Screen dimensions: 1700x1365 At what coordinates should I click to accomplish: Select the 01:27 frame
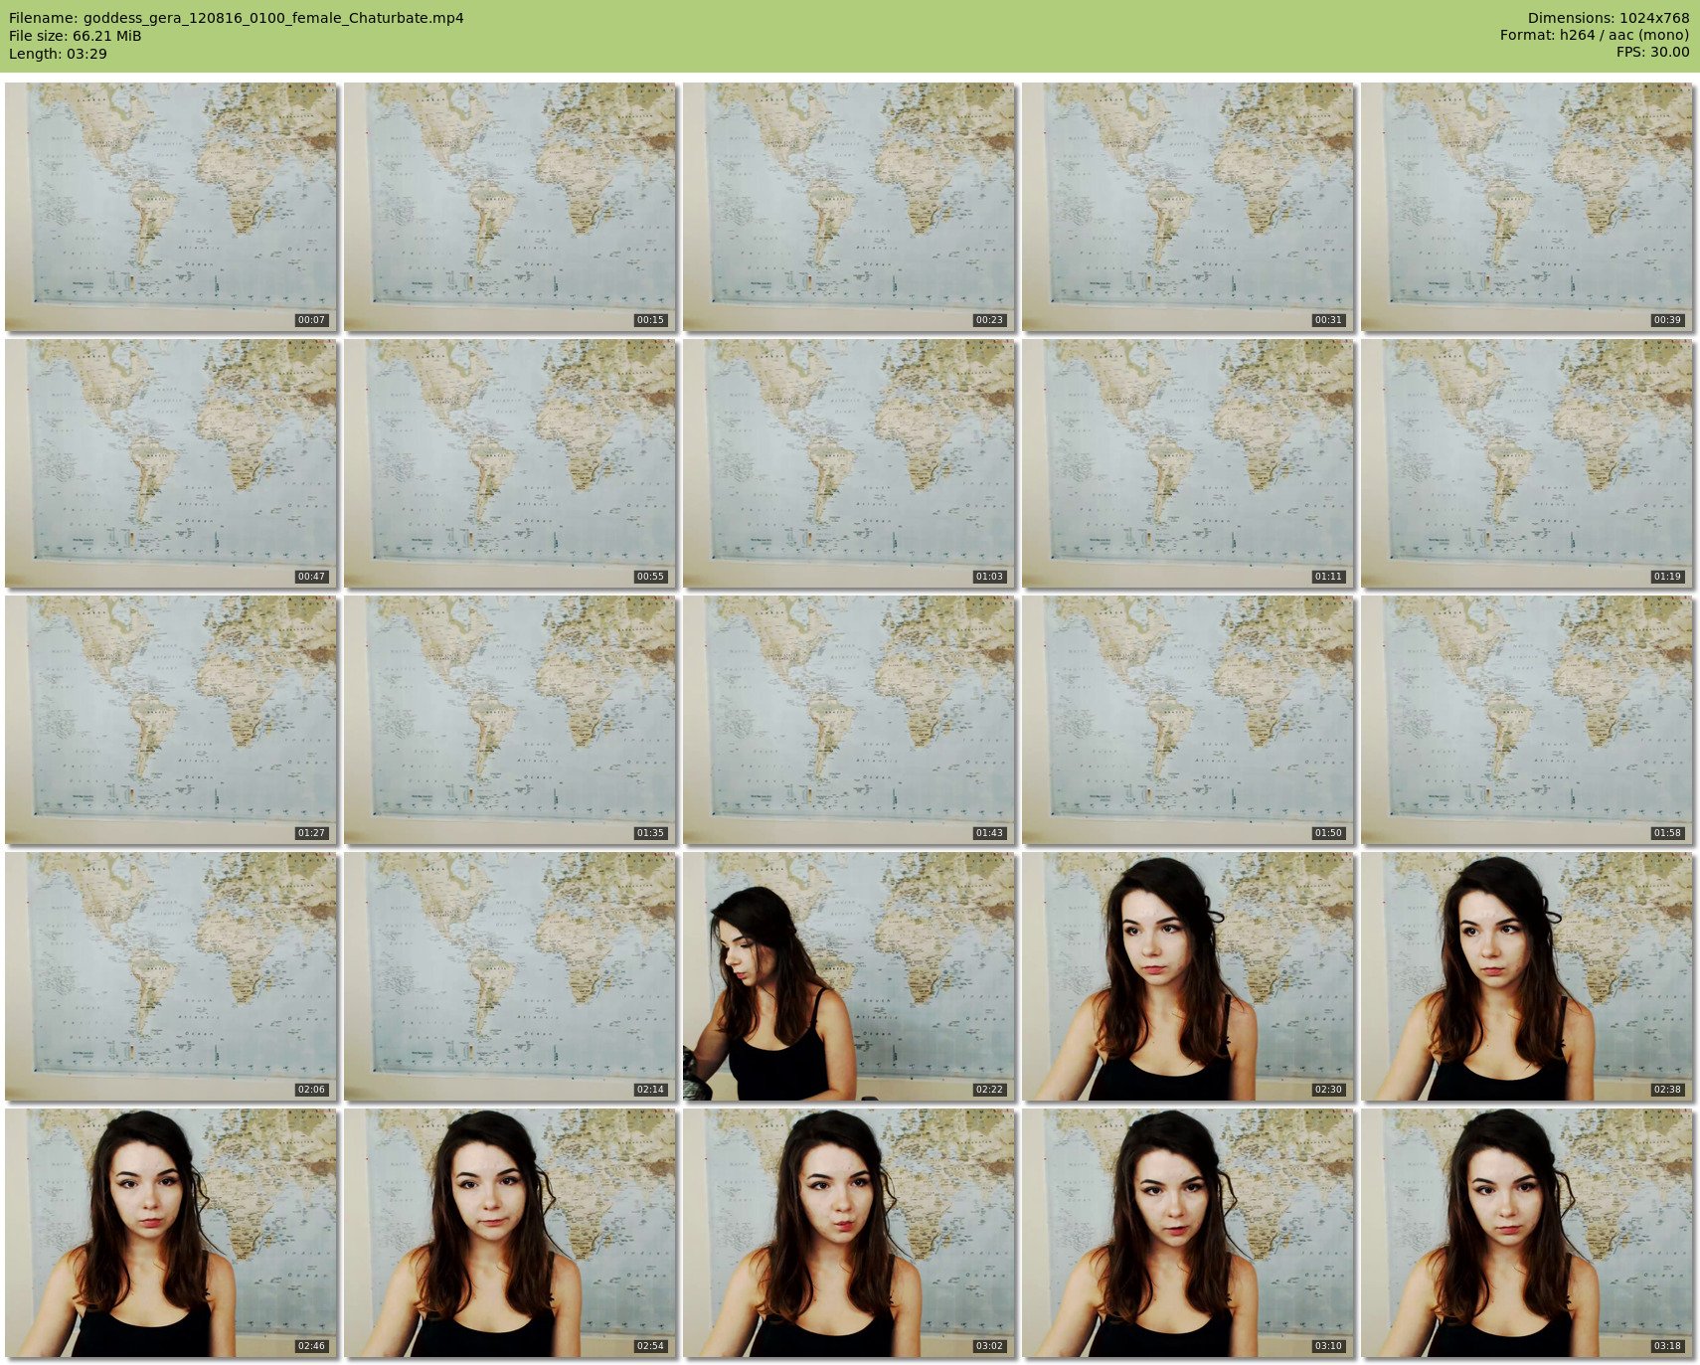pos(171,719)
